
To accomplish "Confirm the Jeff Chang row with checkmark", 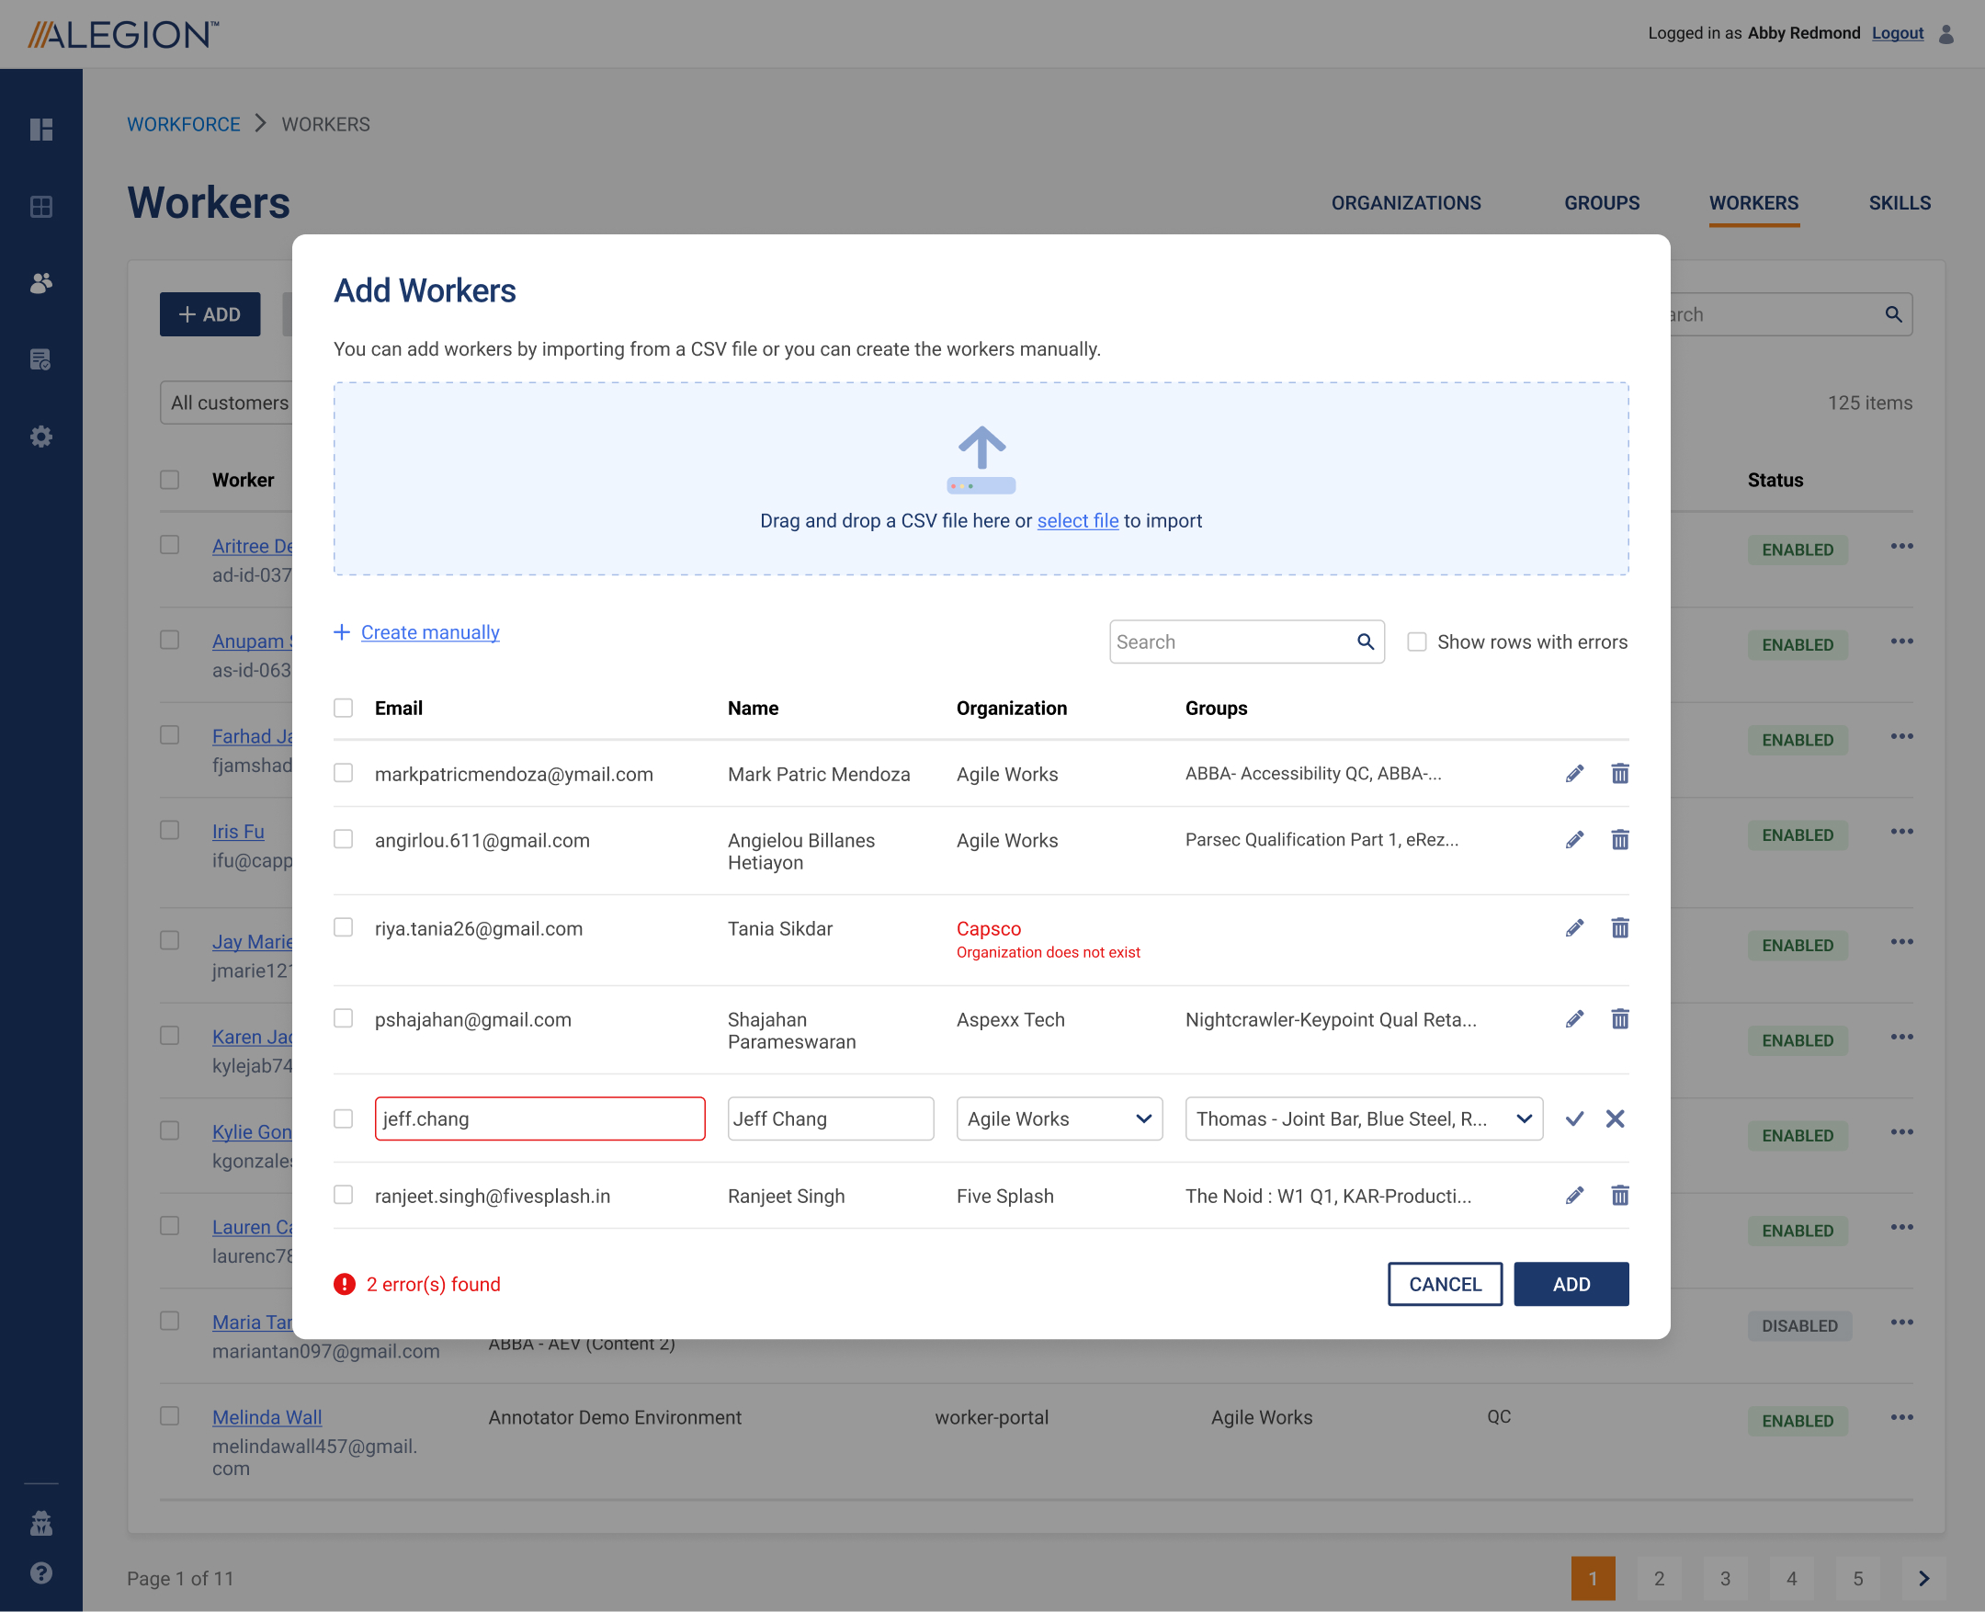I will 1573,1118.
